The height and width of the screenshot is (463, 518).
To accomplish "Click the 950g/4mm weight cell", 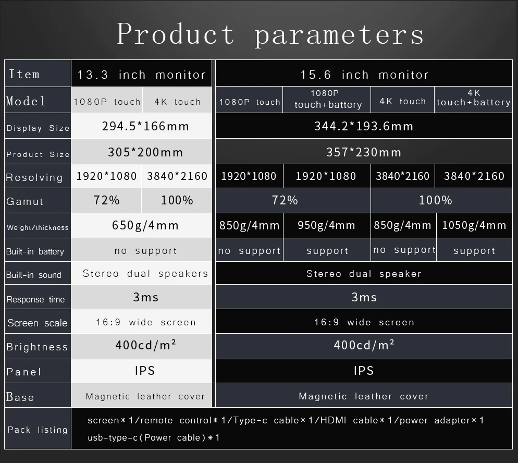I will (x=326, y=225).
